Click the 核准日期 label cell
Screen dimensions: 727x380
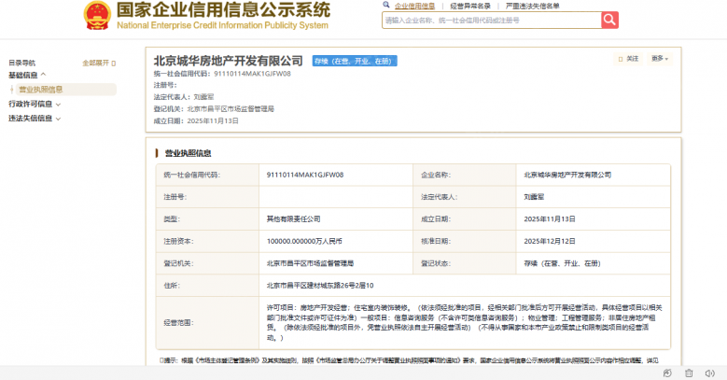point(464,241)
